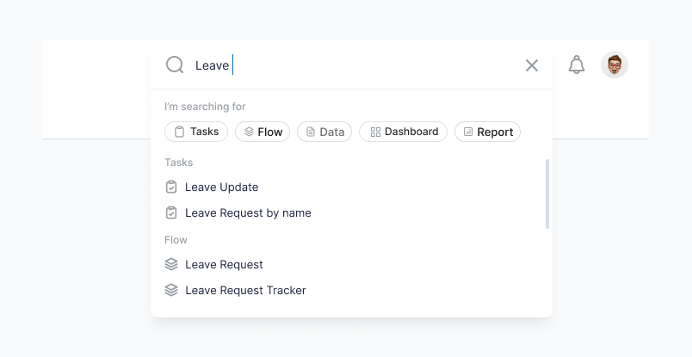Open Leave Request by name result
Image resolution: width=692 pixels, height=357 pixels.
click(x=248, y=212)
